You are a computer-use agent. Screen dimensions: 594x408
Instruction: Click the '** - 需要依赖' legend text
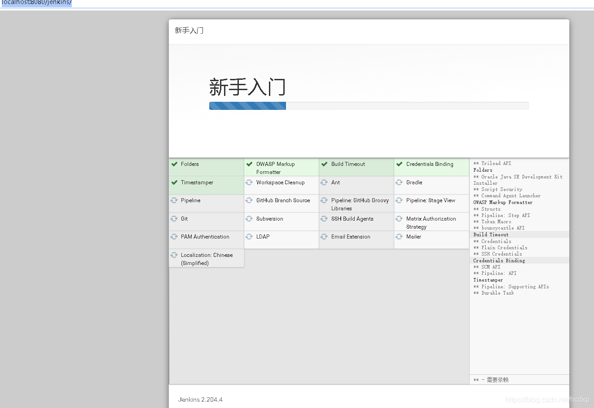click(x=491, y=380)
